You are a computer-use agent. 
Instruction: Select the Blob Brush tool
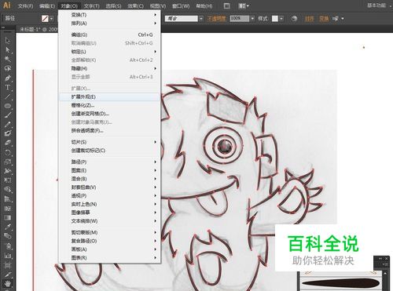(7, 133)
